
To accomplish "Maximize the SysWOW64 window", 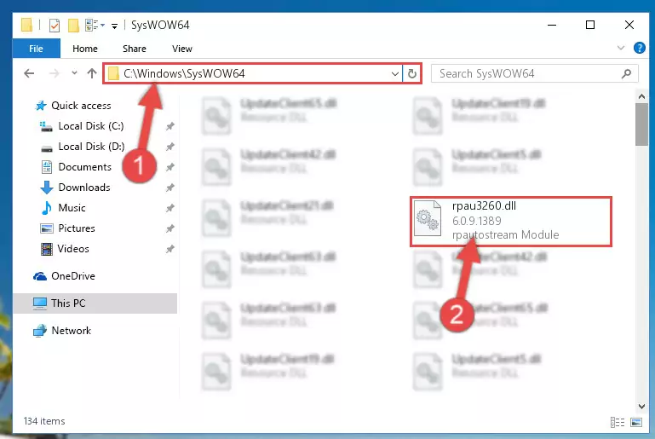I will coord(590,25).
